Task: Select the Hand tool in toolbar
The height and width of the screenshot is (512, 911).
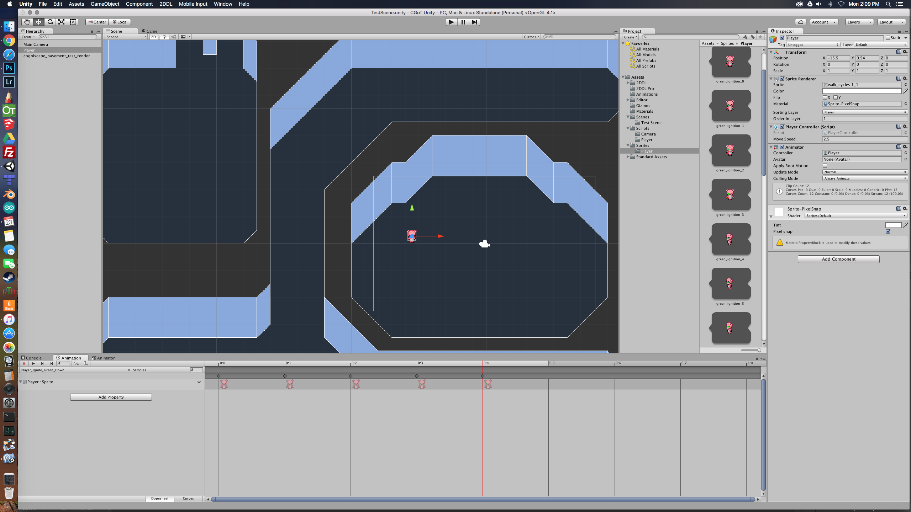Action: pos(27,22)
